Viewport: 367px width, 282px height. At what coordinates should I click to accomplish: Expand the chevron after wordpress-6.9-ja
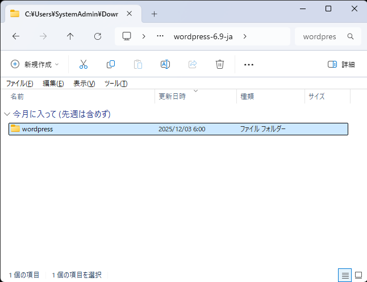(245, 36)
